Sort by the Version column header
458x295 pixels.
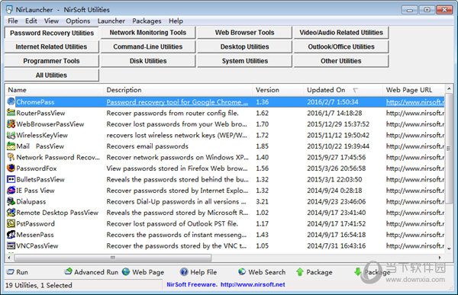click(279, 90)
